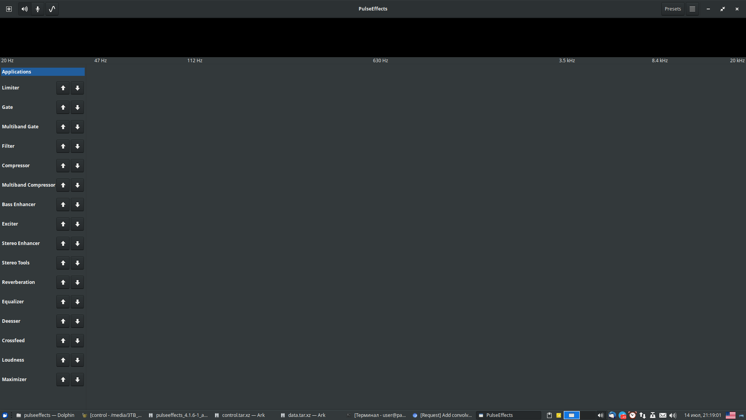
Task: Open the taskbar clock showing 21:19:01
Action: click(702, 415)
